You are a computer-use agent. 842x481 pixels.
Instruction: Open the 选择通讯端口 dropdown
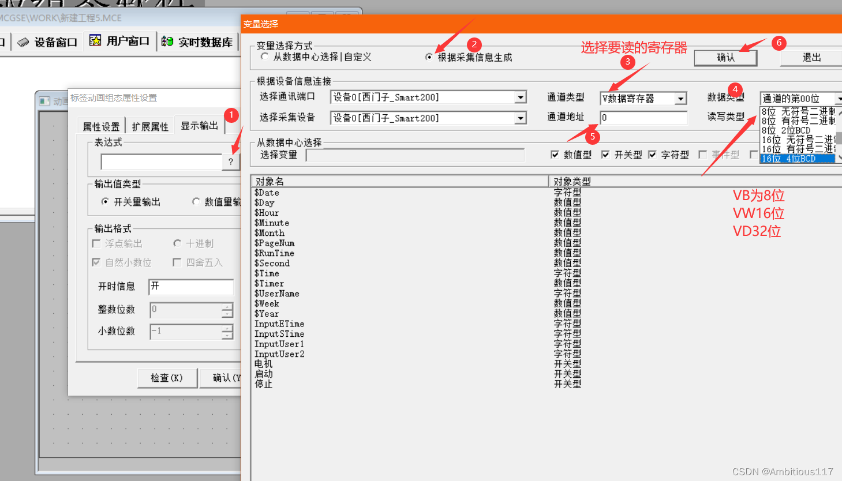click(x=521, y=97)
